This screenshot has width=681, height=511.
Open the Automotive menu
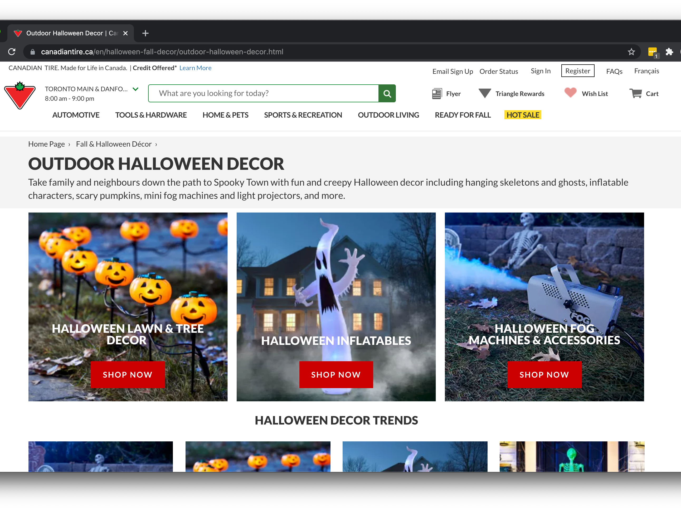(x=76, y=115)
